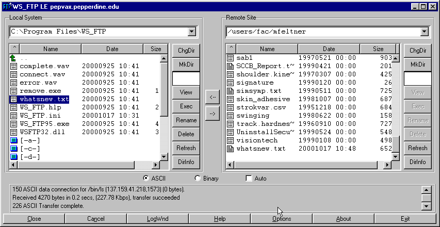The image size is (440, 227).
Task: Click the skin_adhesive file icon
Action: [230, 99]
